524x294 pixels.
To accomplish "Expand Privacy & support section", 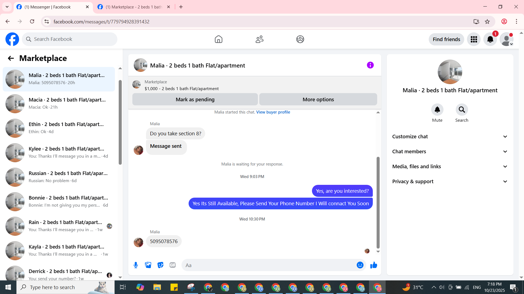I will click(x=450, y=182).
